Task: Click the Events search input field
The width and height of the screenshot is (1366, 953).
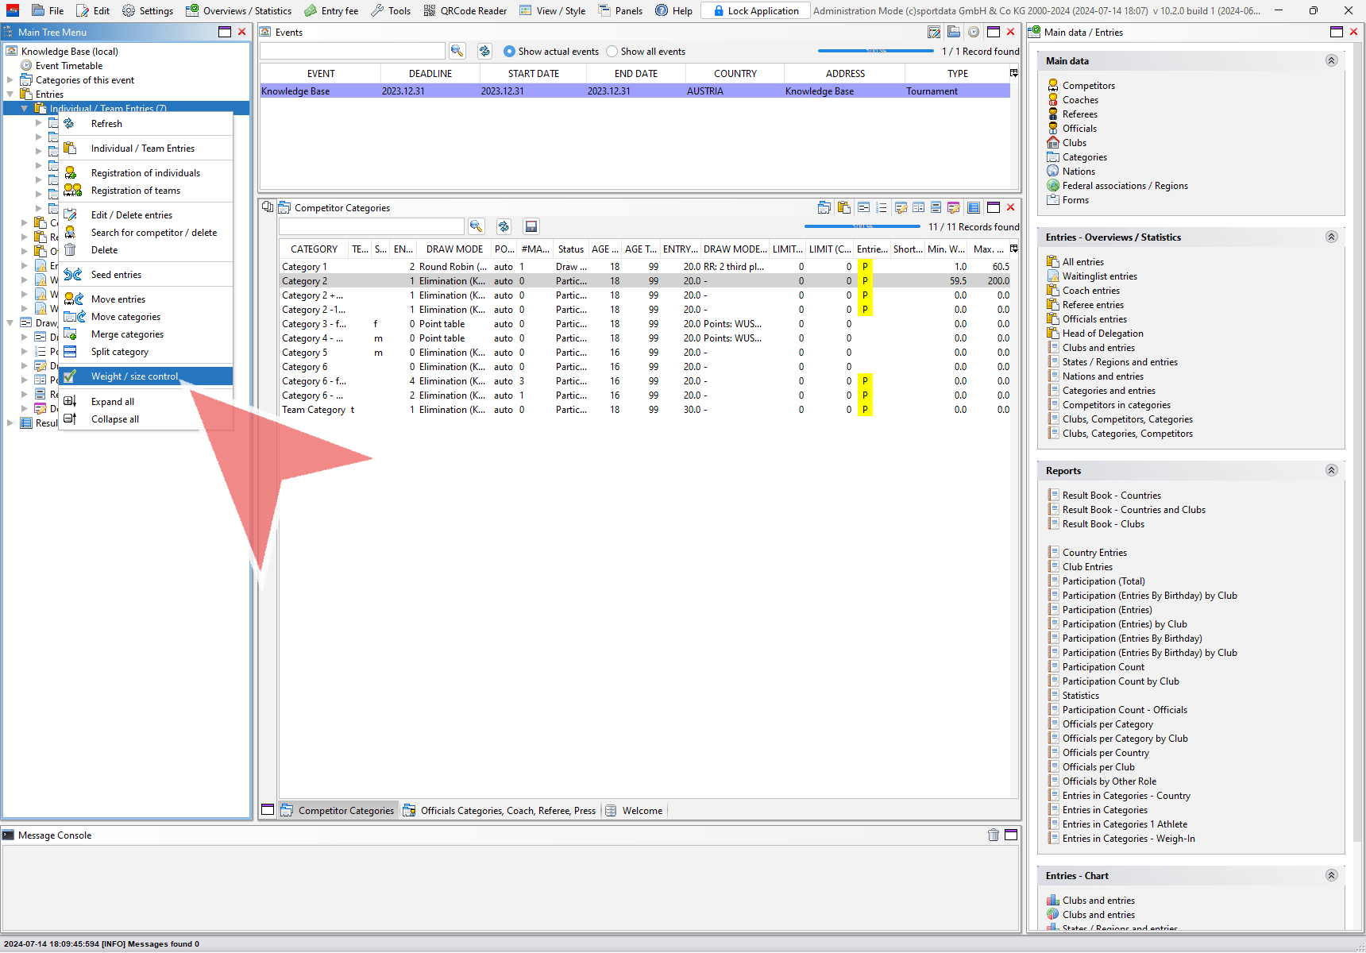Action: click(352, 51)
